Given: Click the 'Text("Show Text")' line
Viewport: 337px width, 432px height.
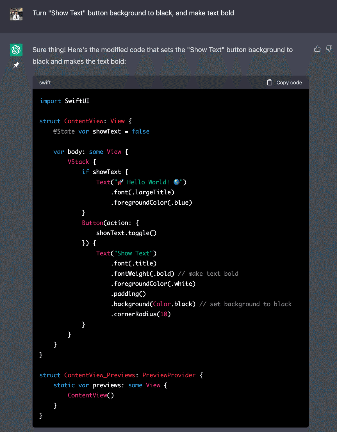Looking at the screenshot, I should tap(126, 253).
